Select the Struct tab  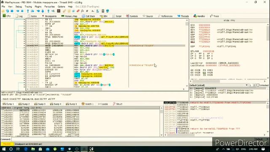117,104
